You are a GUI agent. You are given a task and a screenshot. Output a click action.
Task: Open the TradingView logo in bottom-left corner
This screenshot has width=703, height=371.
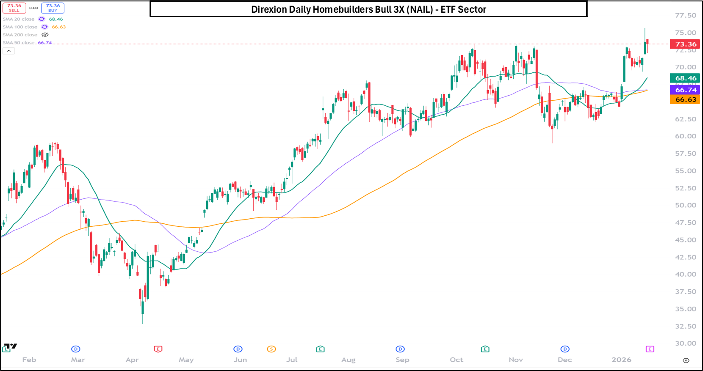(x=10, y=346)
